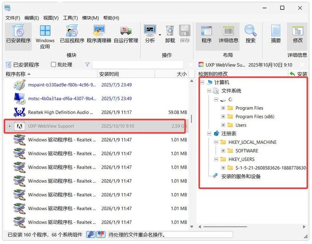Open the 编辑(E) menu
The width and height of the screenshot is (312, 244).
click(32, 18)
